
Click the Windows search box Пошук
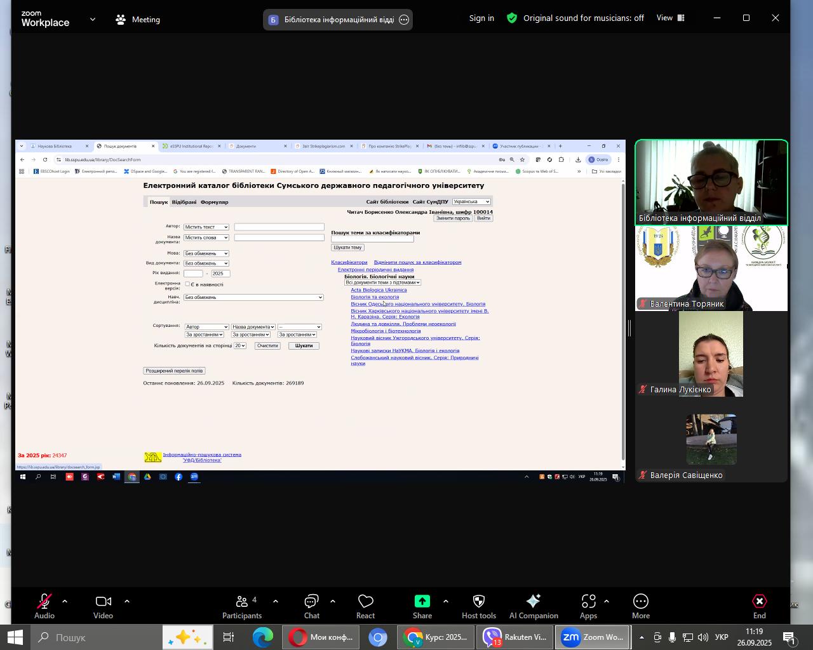coord(95,637)
